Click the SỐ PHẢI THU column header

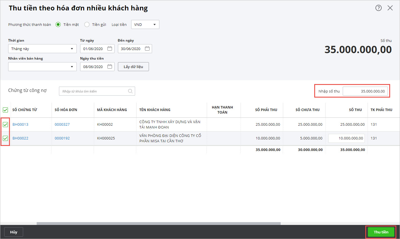coord(266,110)
